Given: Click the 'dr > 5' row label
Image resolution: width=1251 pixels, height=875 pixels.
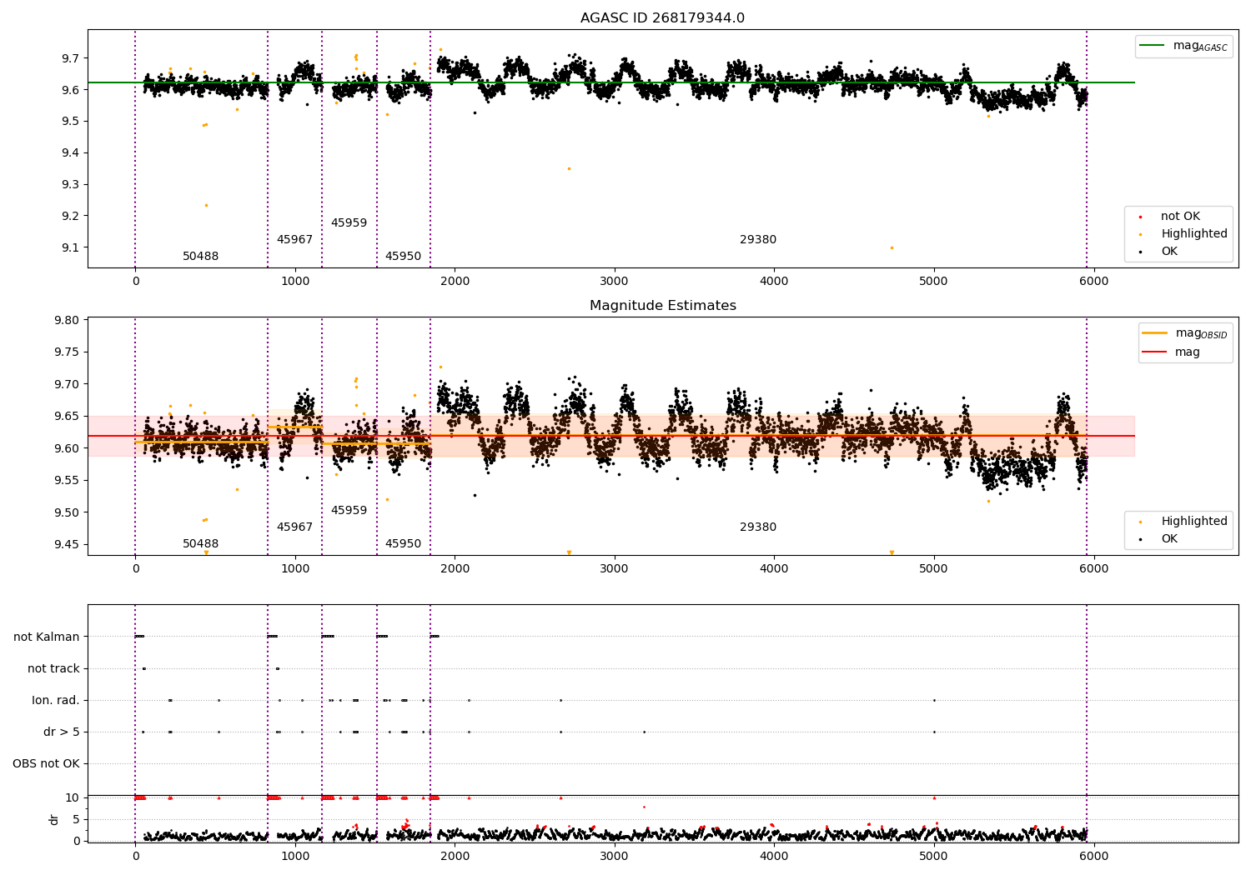Looking at the screenshot, I should (62, 732).
